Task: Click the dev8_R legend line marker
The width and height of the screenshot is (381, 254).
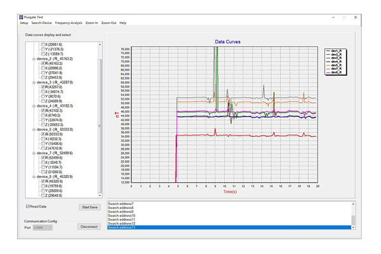Action: [x=328, y=73]
